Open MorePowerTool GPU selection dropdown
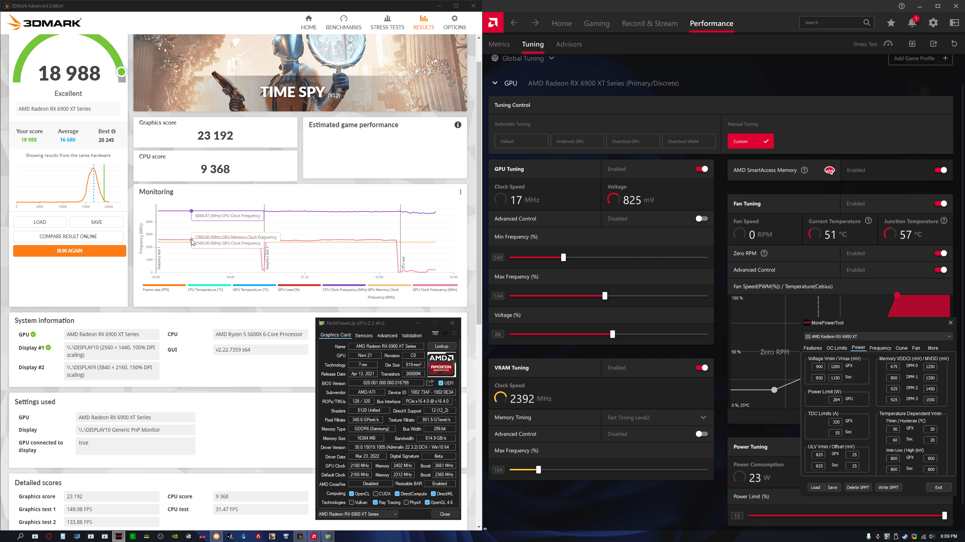Screen dimensions: 965x542 point(878,336)
